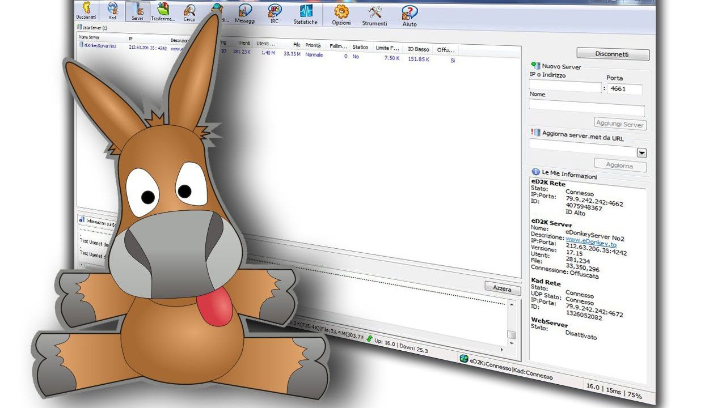Open the Cerca search view
The width and height of the screenshot is (726, 408).
tap(189, 10)
